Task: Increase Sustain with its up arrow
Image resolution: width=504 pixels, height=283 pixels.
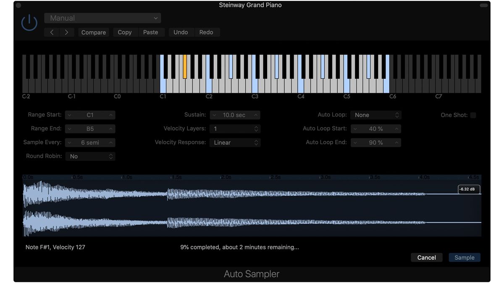Action: [x=256, y=115]
